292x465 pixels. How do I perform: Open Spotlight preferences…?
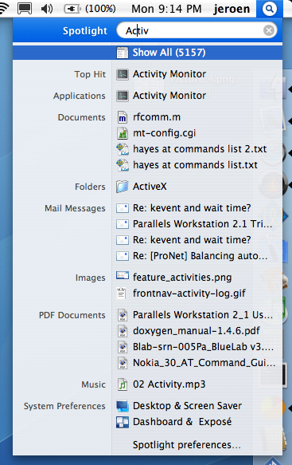(x=187, y=445)
